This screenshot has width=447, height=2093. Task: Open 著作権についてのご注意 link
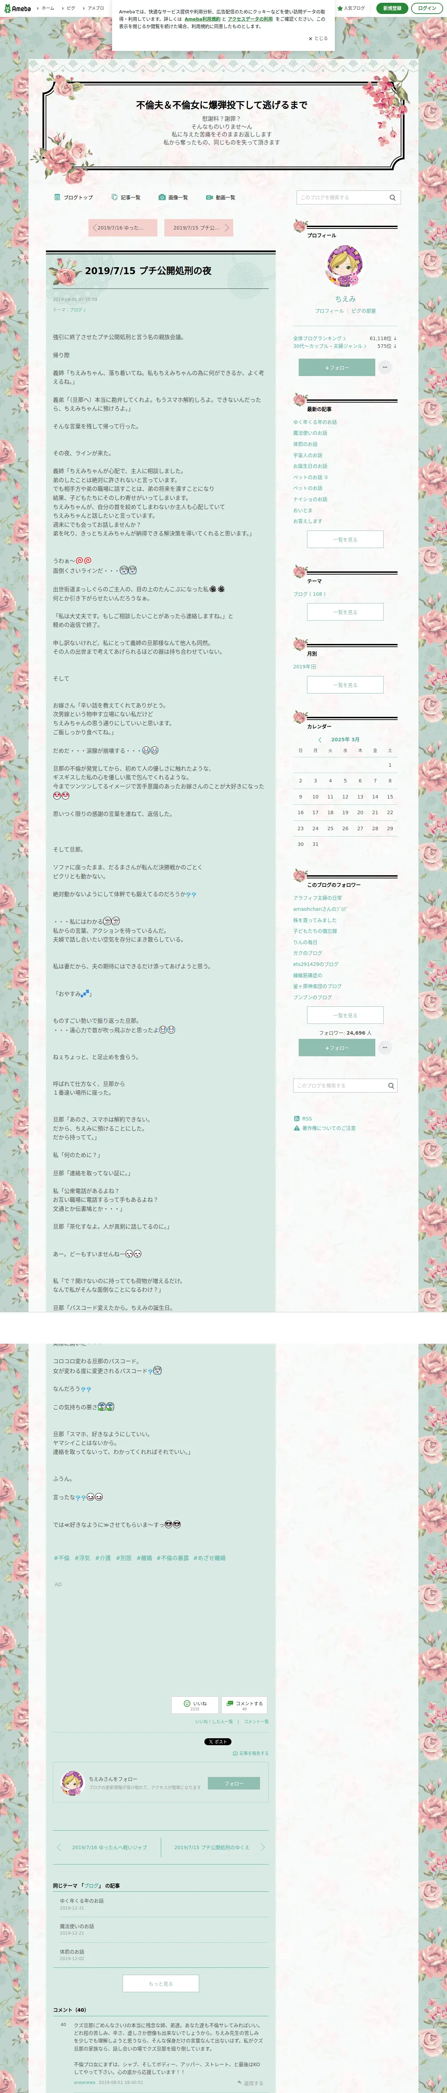(x=324, y=1128)
